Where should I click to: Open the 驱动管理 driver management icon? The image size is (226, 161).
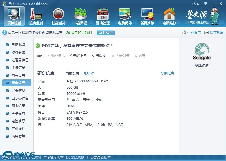103,16
